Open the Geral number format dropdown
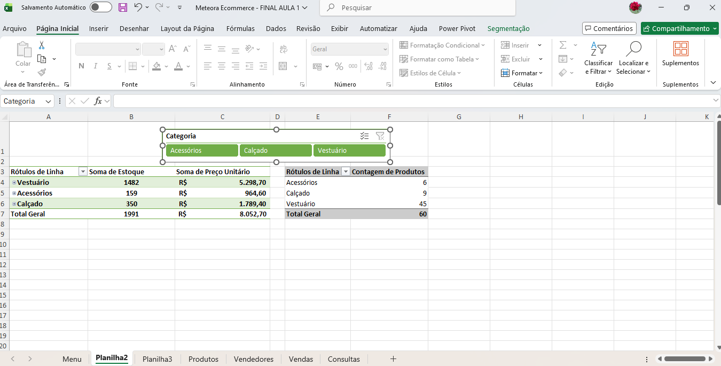Screen dimensions: 721x366 [385, 49]
